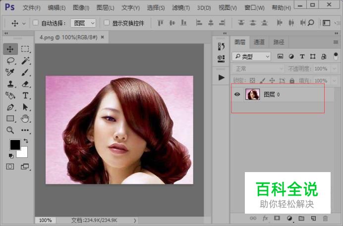Image resolution: width=343 pixels, height=226 pixels.
Task: Select the Paint Bucket tool
Action: (10, 95)
